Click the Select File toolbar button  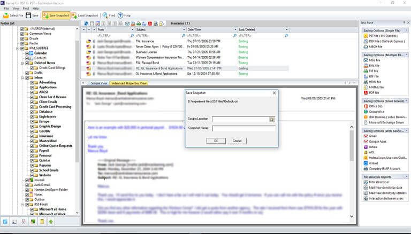pos(13,15)
